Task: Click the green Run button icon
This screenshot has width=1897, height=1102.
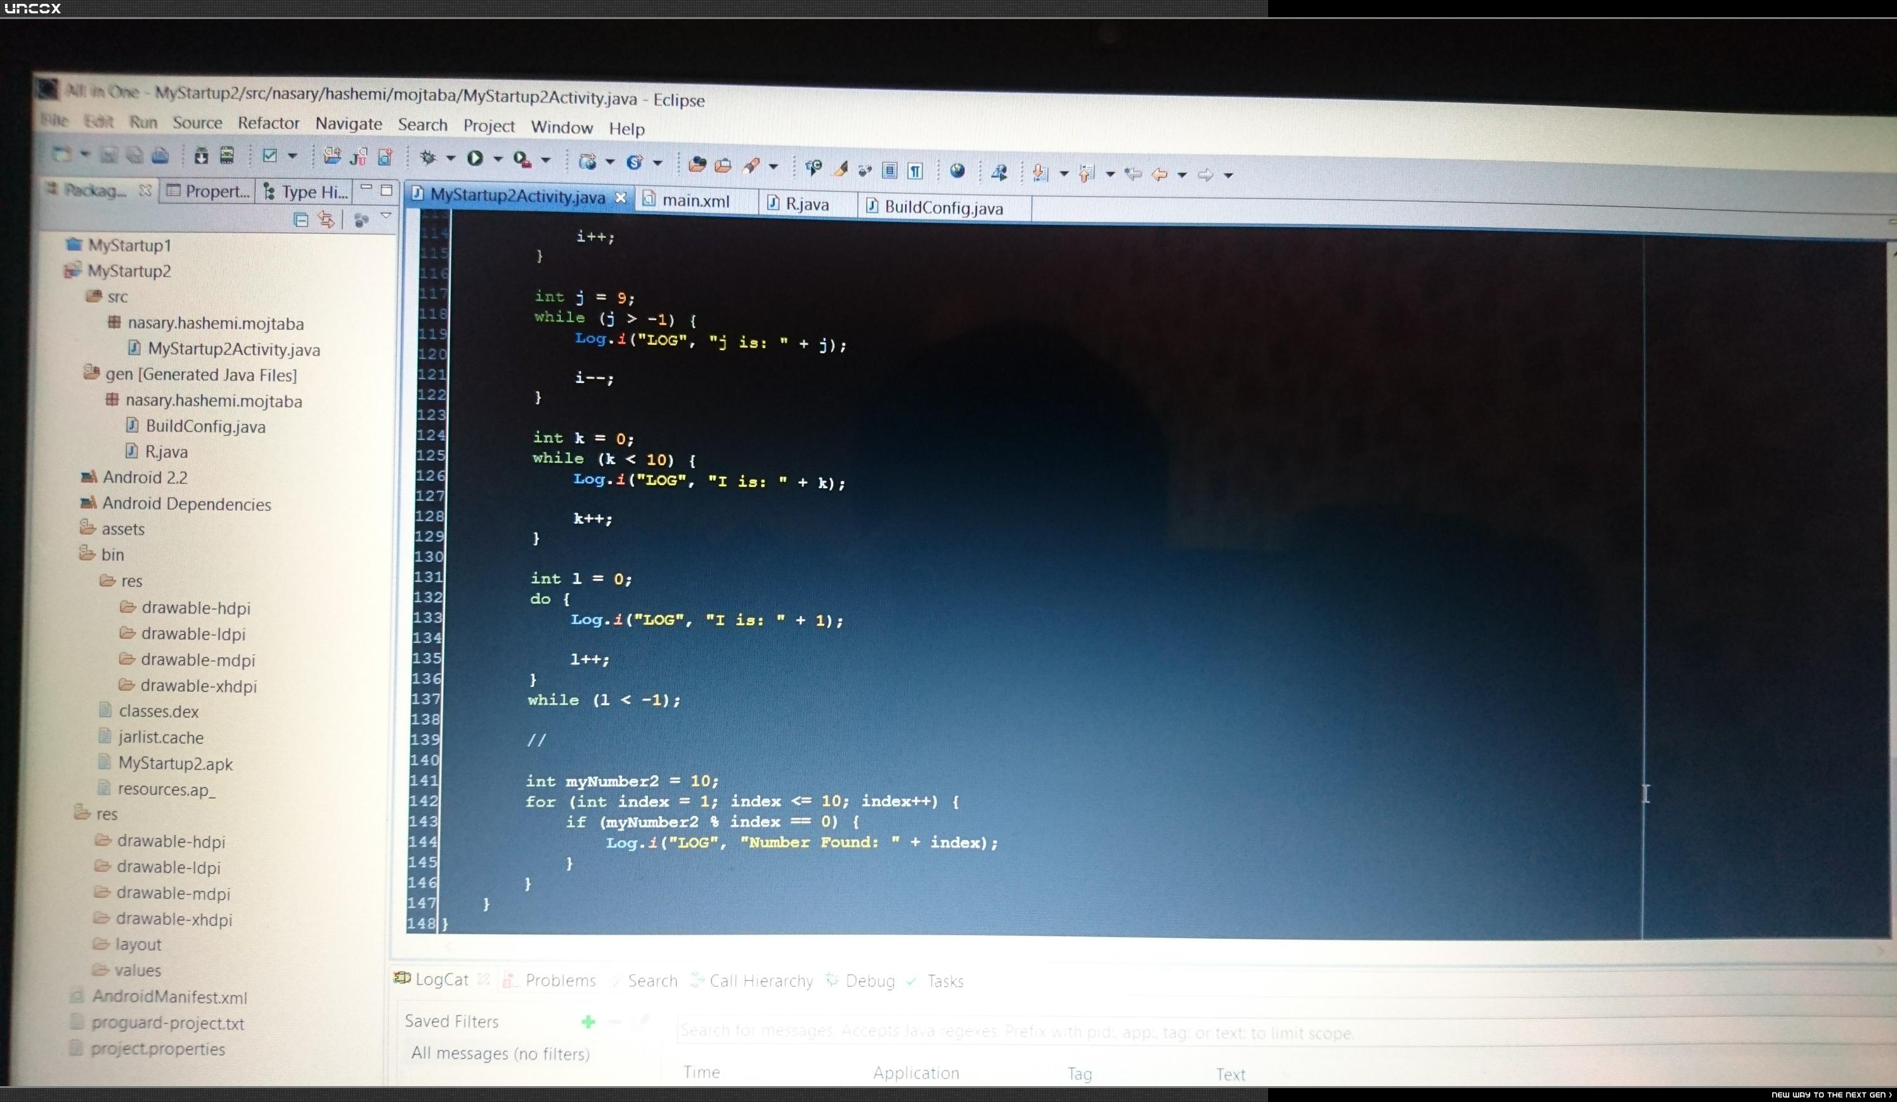Action: coord(475,158)
